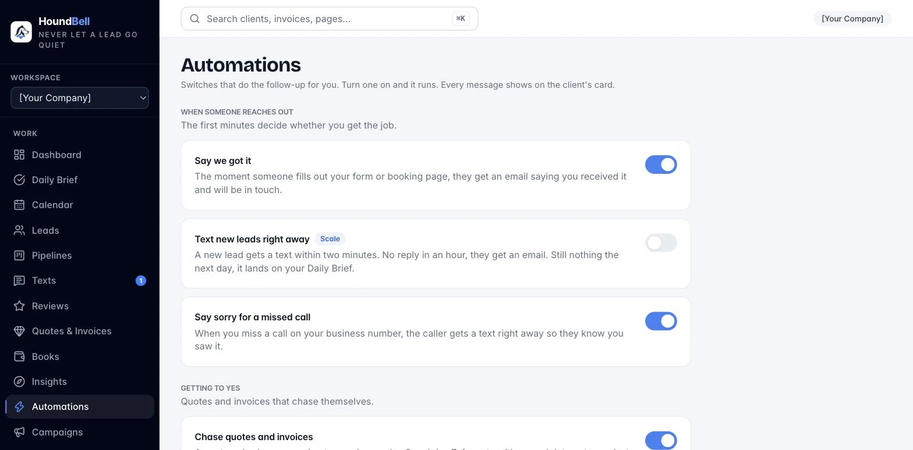Image resolution: width=913 pixels, height=450 pixels.
Task: Disable Say sorry for a missed call
Action: pos(661,321)
